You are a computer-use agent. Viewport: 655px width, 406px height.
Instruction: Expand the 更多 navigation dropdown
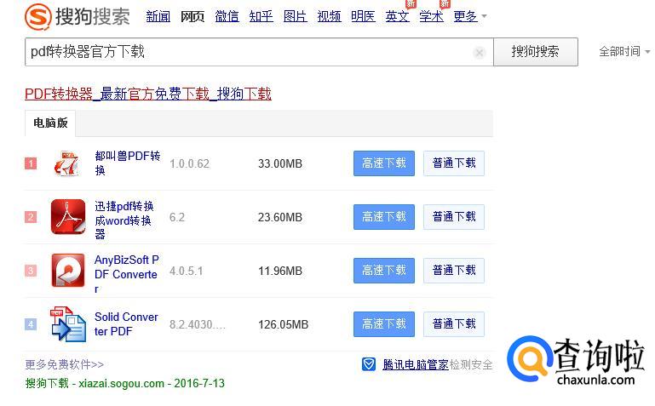(x=470, y=16)
